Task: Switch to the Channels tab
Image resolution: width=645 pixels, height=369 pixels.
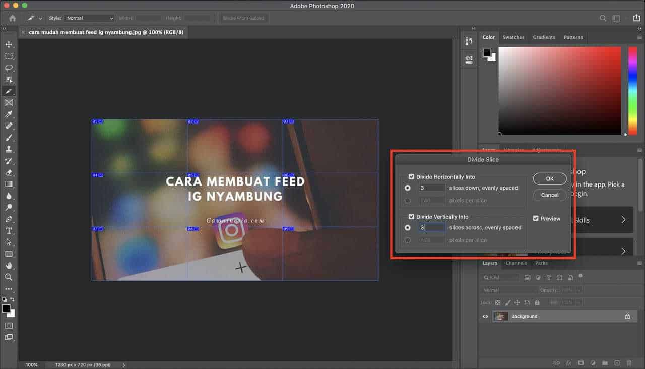Action: tap(517, 263)
